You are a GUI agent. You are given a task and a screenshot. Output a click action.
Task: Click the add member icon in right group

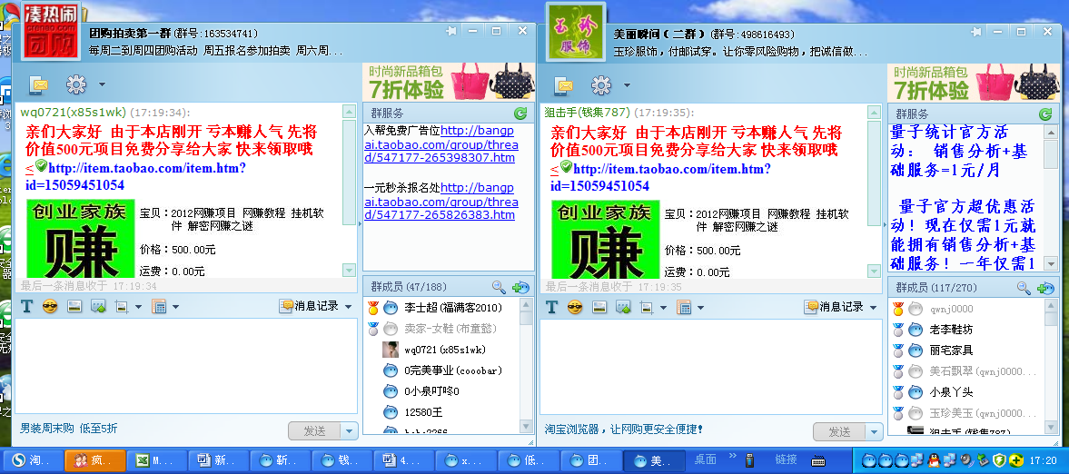(1045, 288)
